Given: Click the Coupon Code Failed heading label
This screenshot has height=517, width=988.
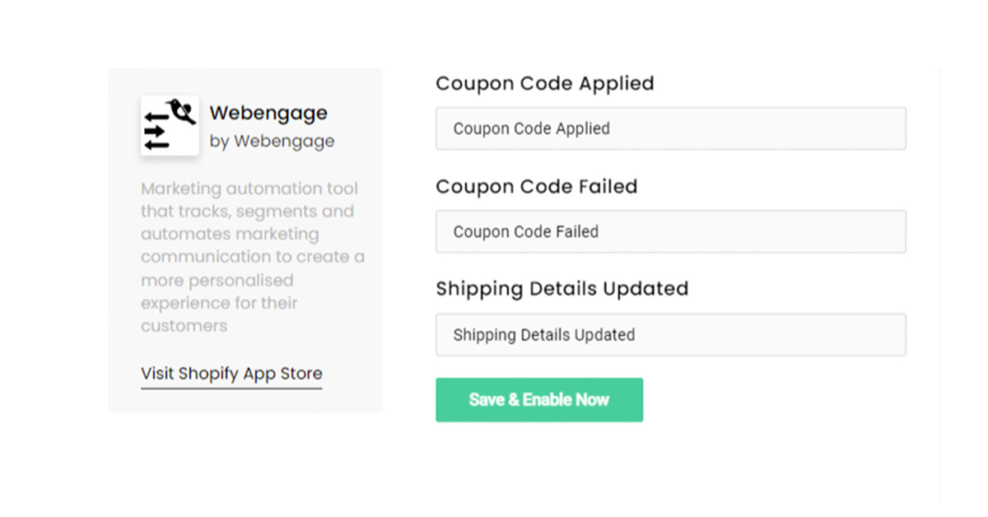Looking at the screenshot, I should click(x=536, y=187).
